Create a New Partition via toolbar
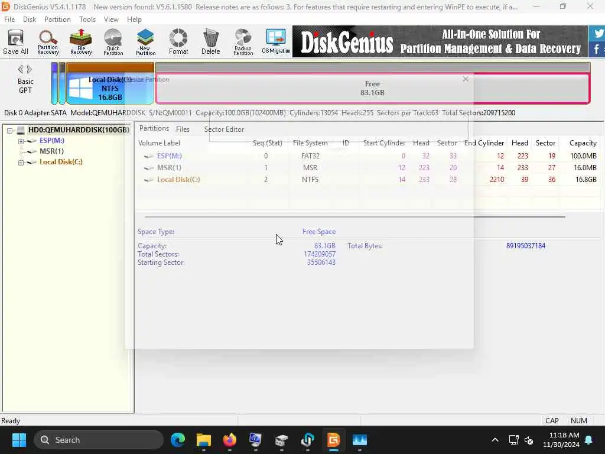The image size is (605, 454). [145, 42]
